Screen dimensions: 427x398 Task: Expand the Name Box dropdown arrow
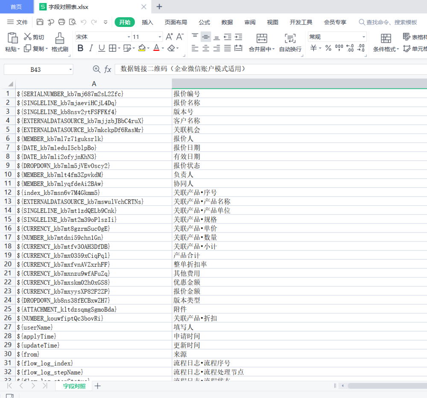[x=70, y=70]
